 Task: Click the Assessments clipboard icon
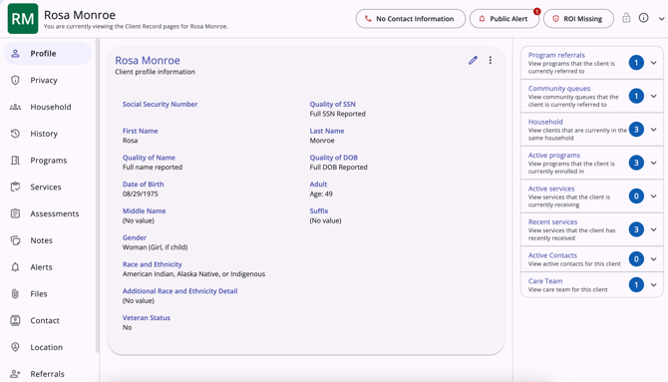(15, 213)
